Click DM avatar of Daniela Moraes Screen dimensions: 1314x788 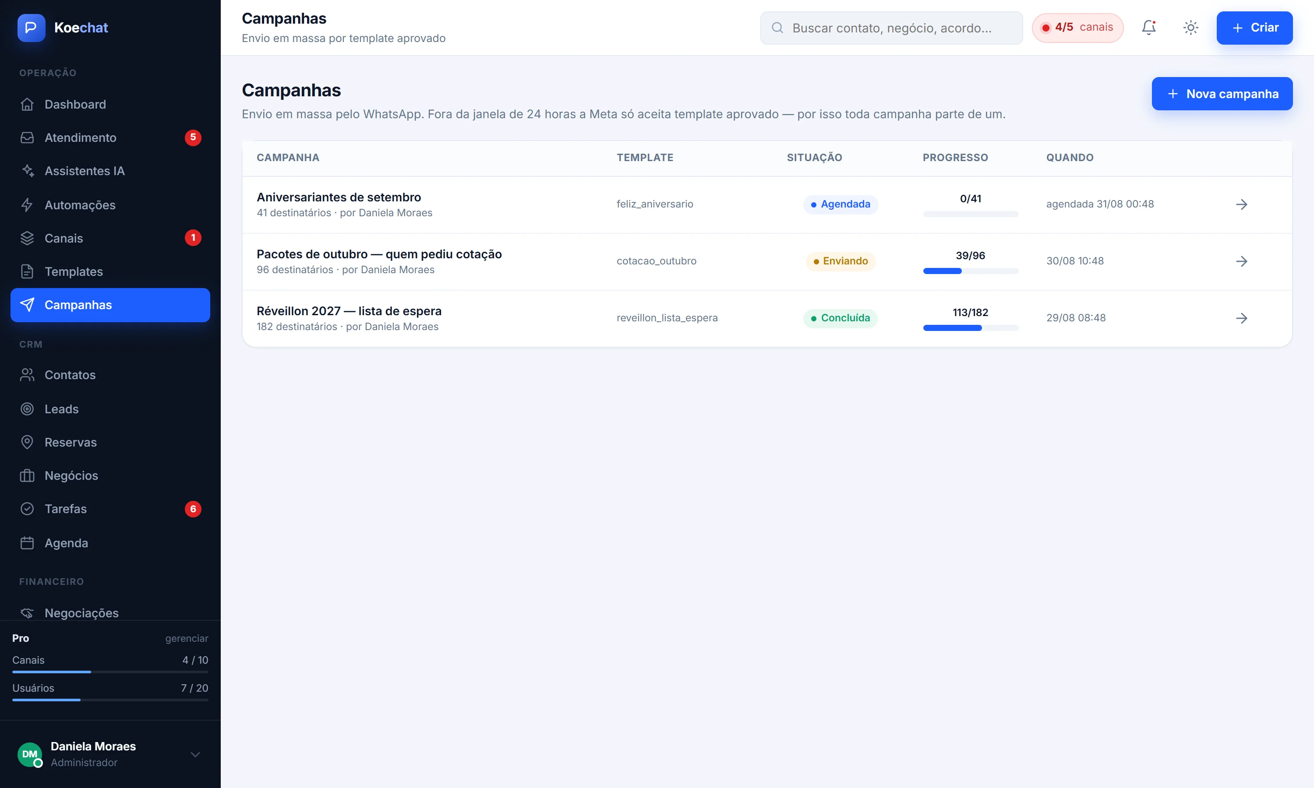(30, 754)
